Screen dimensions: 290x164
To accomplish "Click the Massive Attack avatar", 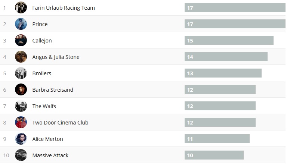I will point(21,155).
